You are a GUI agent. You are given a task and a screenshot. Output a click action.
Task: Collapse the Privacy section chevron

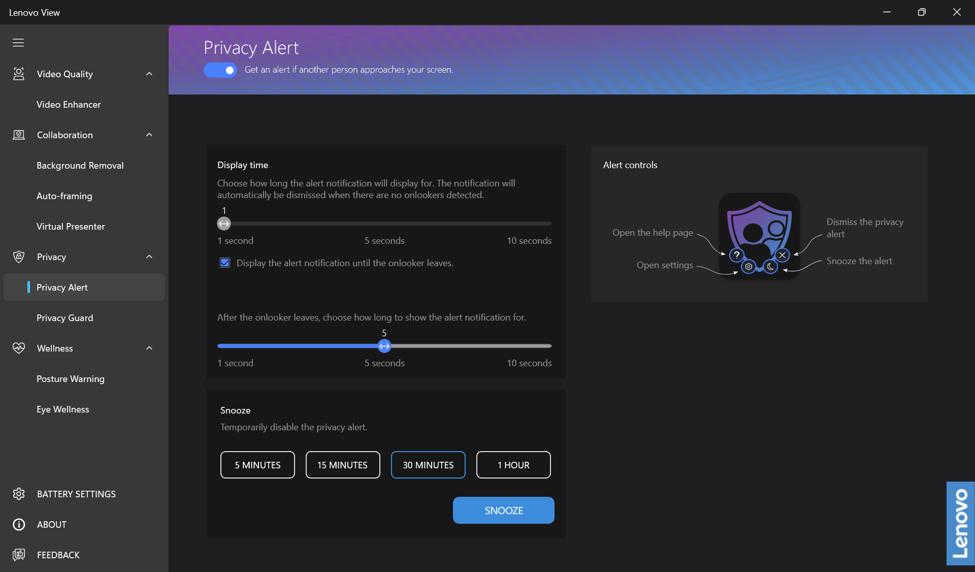coord(149,257)
